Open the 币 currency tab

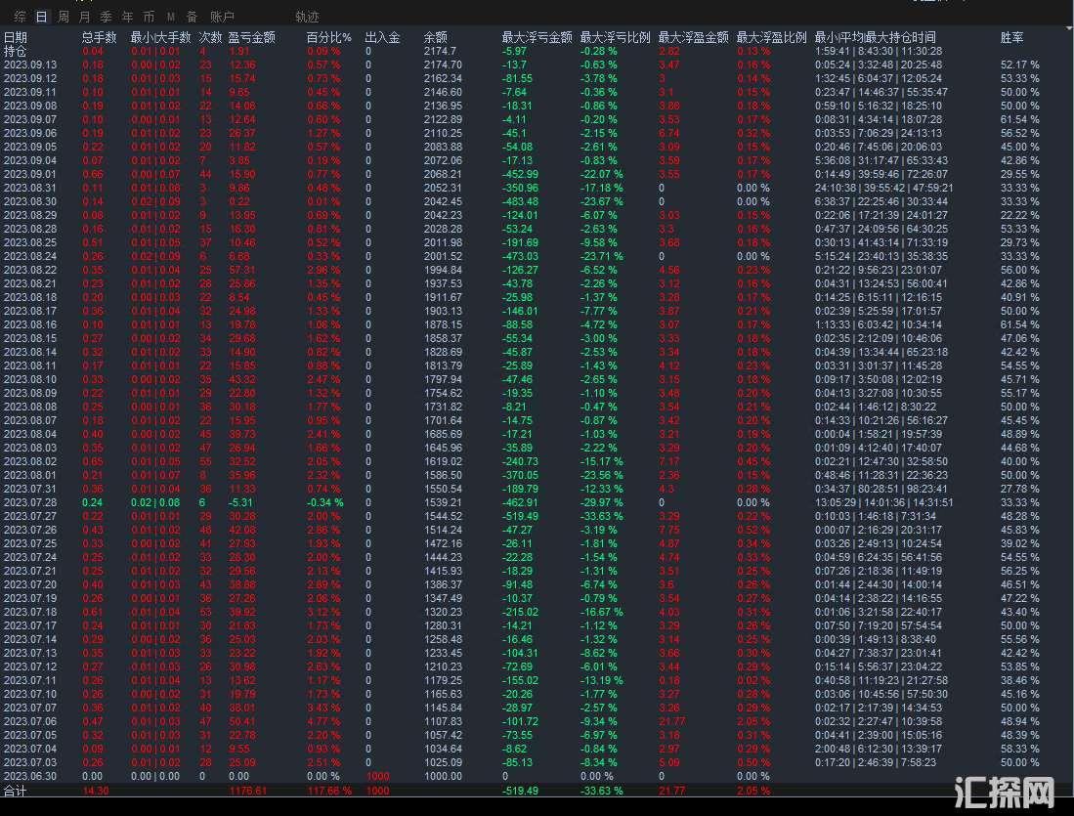pos(149,17)
